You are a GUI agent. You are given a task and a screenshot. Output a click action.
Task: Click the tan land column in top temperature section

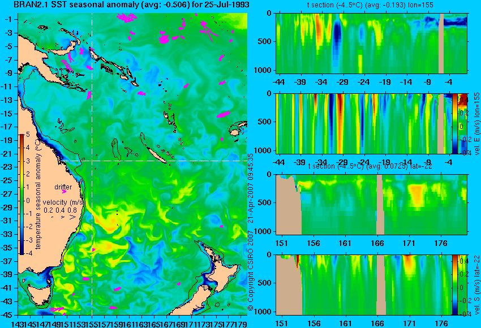[441, 43]
